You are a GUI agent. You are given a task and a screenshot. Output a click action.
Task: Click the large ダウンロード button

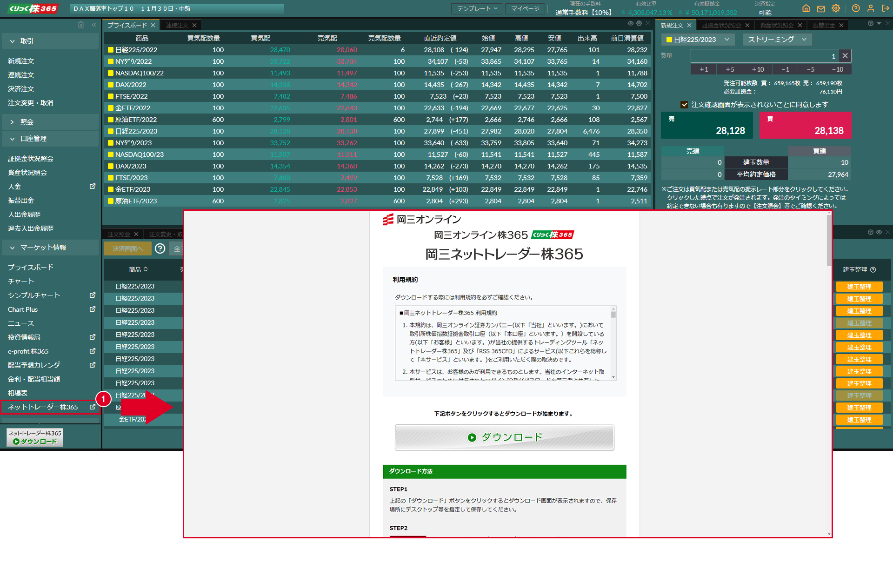tap(504, 437)
